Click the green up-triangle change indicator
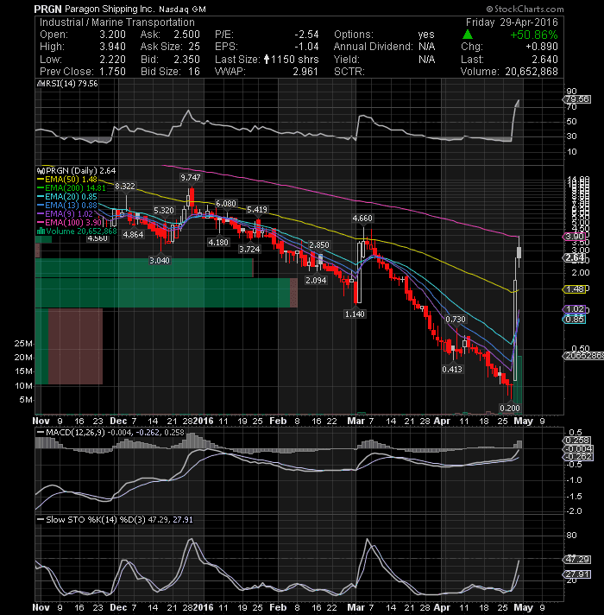 click(468, 35)
